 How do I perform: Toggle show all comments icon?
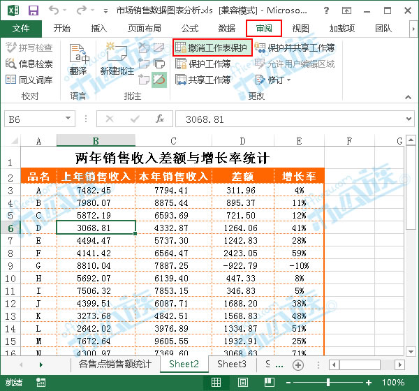(159, 64)
